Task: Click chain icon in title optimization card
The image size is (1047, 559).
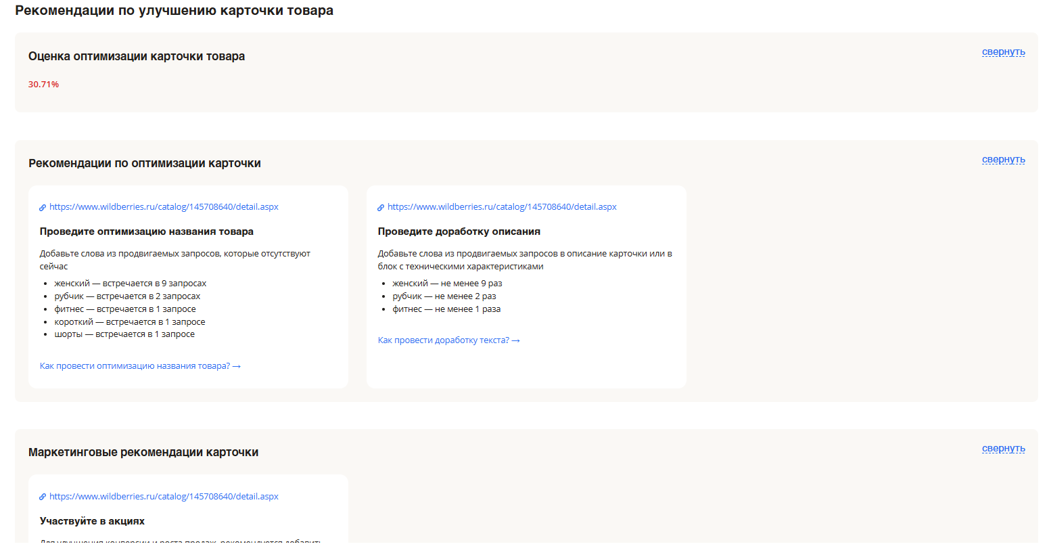Action: (x=43, y=208)
